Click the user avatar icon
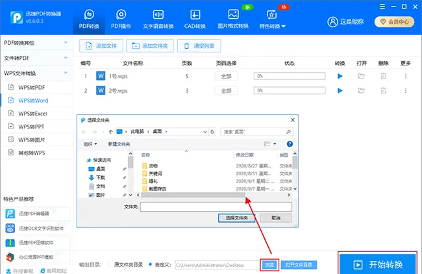Screen dimensions: 422x274 point(332,22)
